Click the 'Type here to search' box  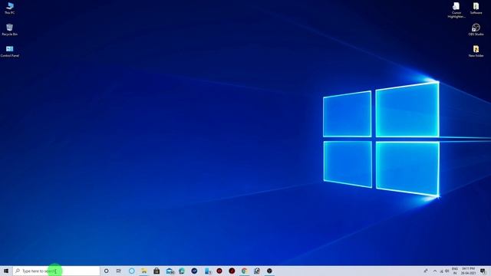(56, 271)
